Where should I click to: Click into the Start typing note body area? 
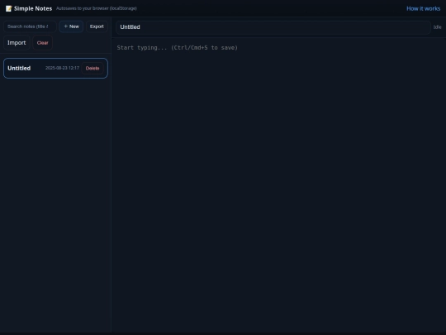279,185
